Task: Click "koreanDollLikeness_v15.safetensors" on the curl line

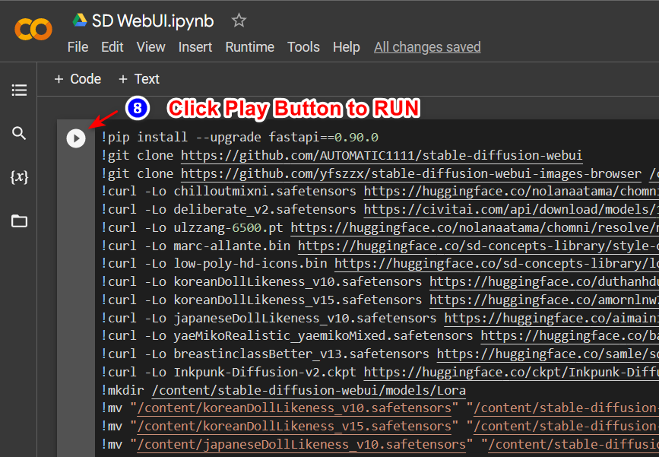Action: coord(297,300)
